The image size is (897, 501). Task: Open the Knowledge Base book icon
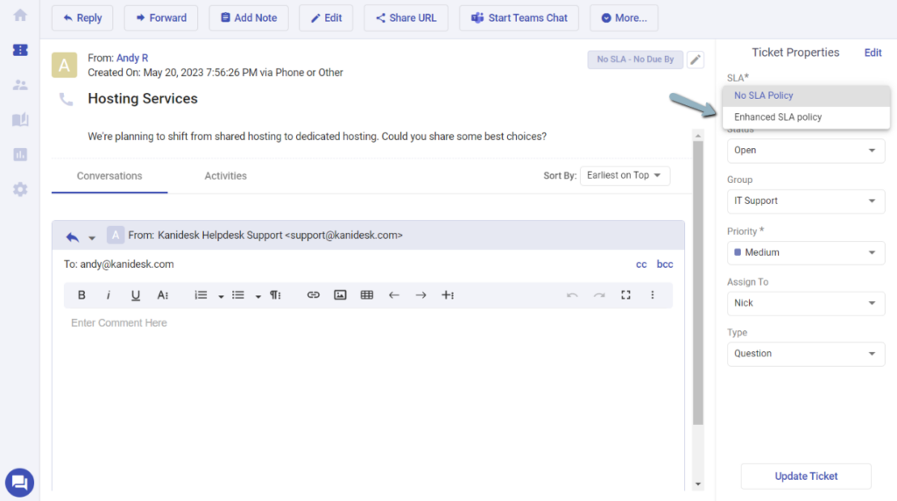coord(20,119)
